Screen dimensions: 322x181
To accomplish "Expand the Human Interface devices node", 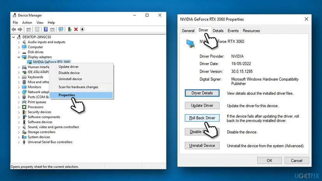I will (19, 67).
